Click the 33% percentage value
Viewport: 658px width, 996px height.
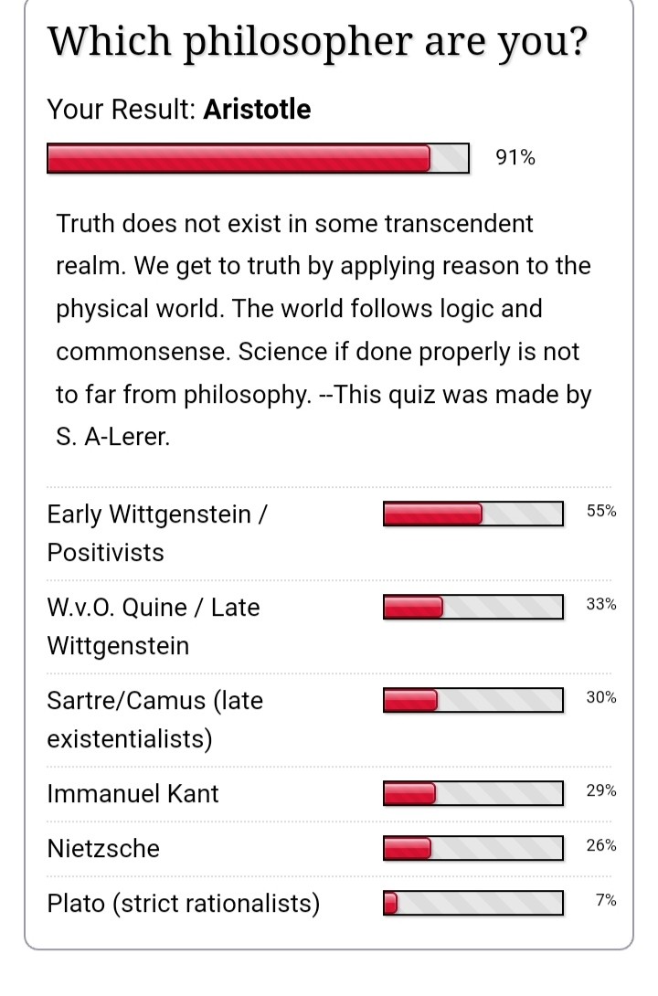click(601, 605)
